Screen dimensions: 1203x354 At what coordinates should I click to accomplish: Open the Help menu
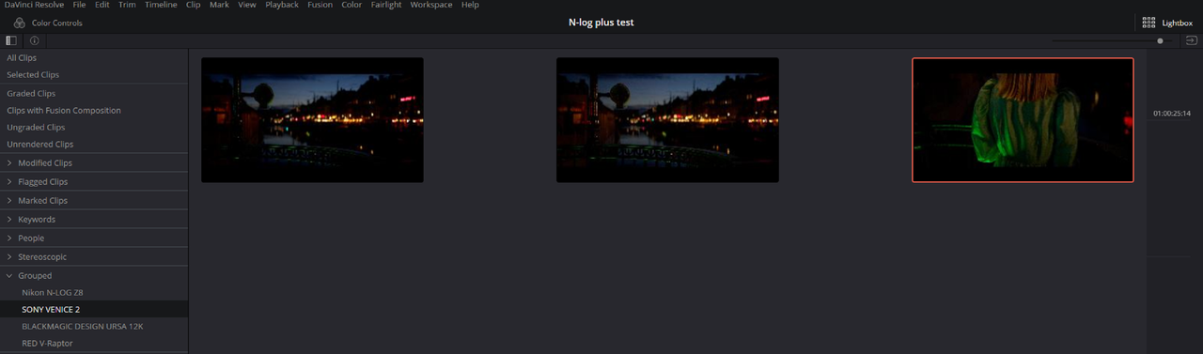tap(470, 5)
